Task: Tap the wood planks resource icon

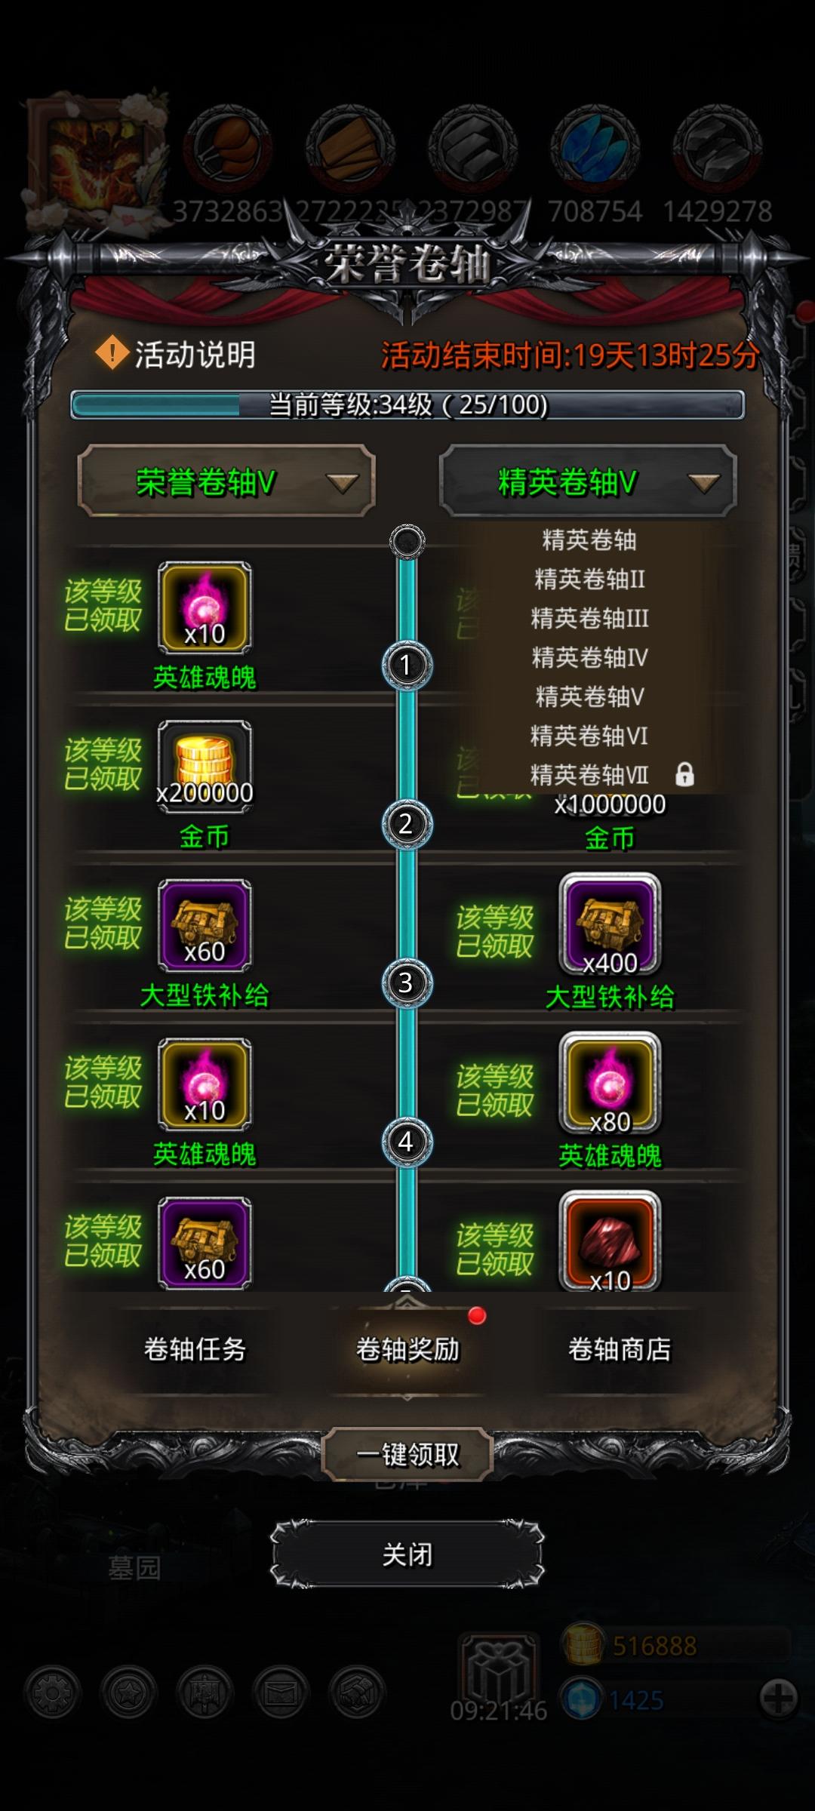Action: pos(350,147)
